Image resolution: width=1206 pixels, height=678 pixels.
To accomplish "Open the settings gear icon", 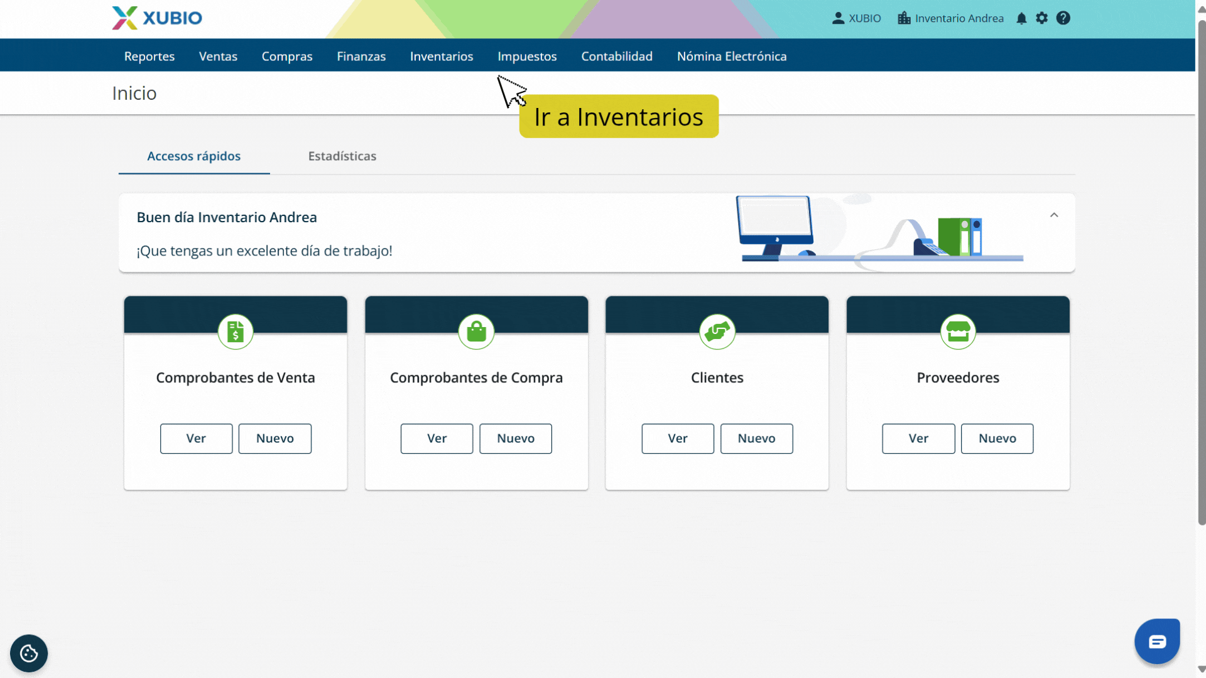I will tap(1042, 18).
